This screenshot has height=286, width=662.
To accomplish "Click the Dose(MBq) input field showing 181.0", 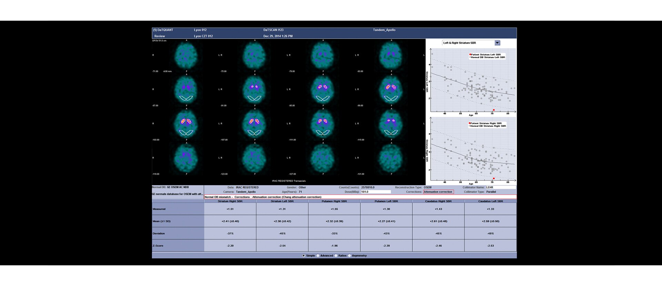I will 375,192.
